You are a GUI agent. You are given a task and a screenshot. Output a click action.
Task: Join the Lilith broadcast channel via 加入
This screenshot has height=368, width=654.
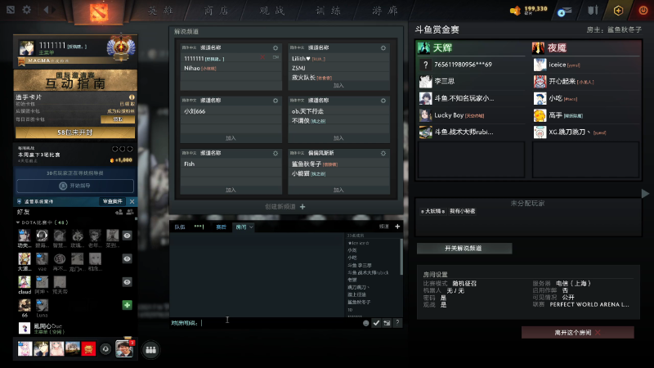(338, 86)
